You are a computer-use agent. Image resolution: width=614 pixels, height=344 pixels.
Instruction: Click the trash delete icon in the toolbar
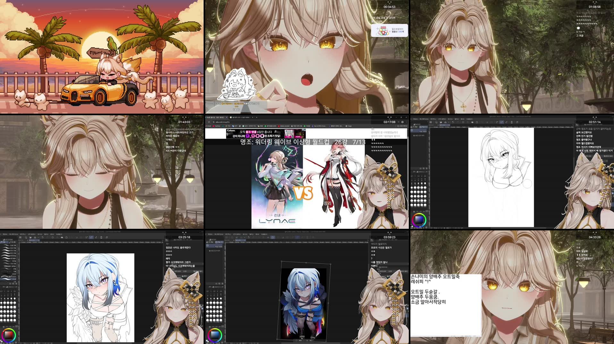coord(67,237)
